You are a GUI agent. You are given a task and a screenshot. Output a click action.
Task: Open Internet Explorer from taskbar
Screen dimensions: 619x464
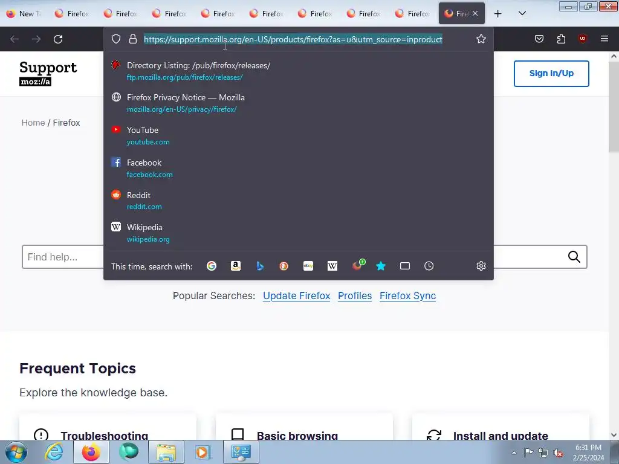click(54, 452)
